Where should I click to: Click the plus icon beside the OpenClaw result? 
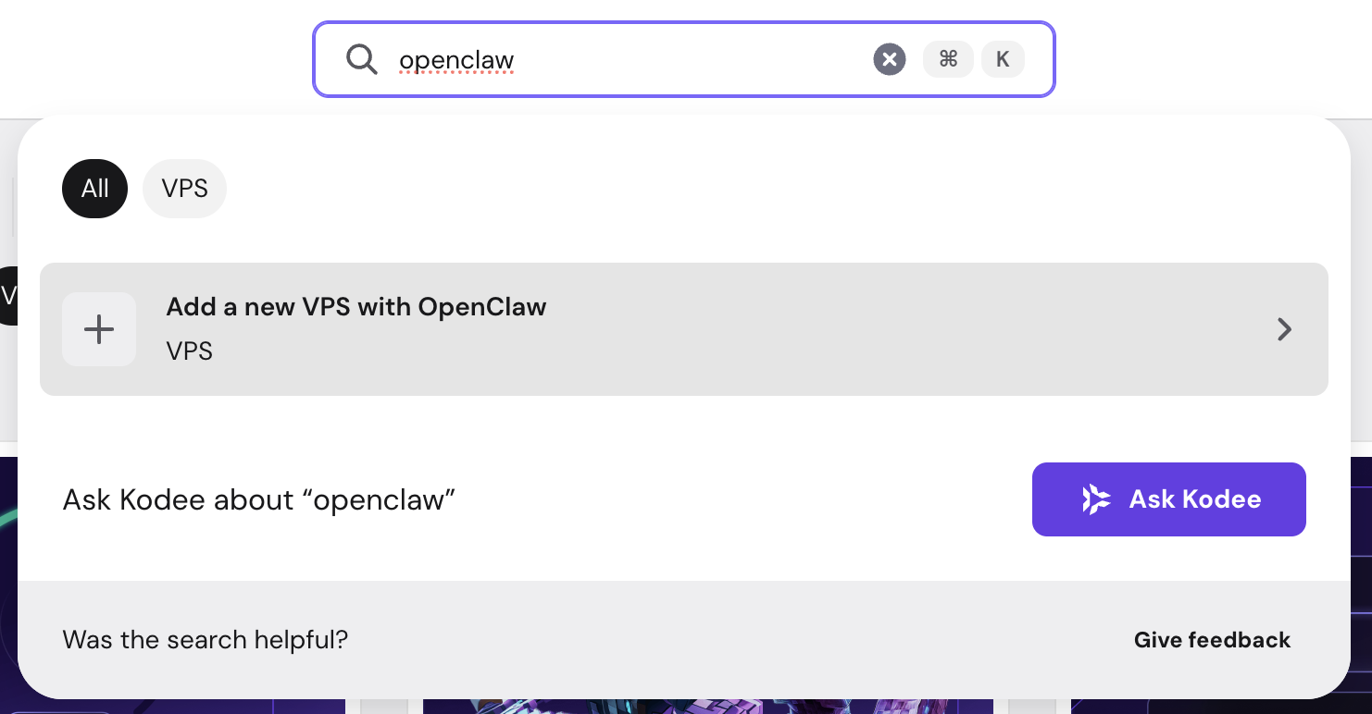(x=99, y=329)
